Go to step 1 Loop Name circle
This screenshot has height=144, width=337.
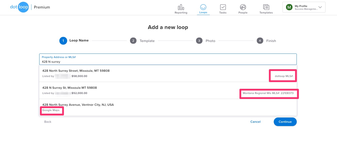point(63,41)
